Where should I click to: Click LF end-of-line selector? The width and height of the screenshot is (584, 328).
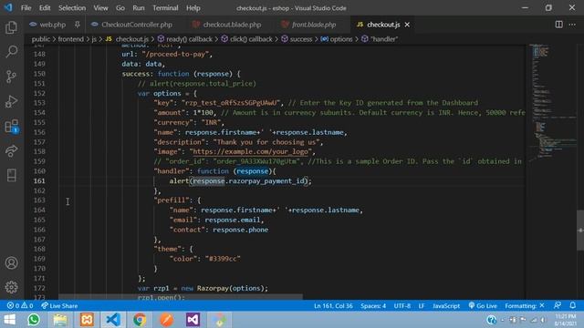click(x=422, y=306)
